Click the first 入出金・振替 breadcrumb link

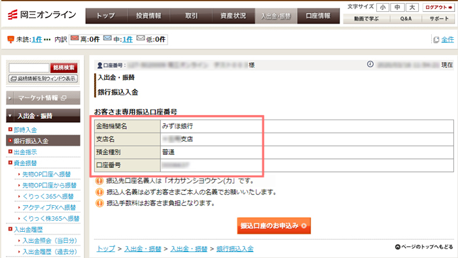[x=143, y=249]
